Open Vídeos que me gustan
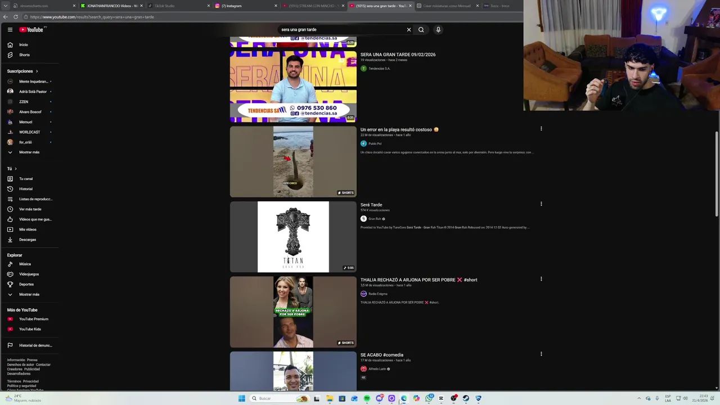The width and height of the screenshot is (720, 405). [x=31, y=219]
